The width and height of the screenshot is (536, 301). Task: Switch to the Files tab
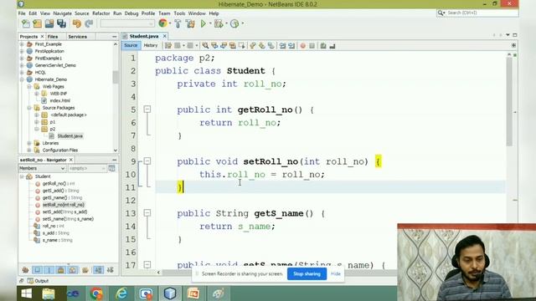click(52, 37)
